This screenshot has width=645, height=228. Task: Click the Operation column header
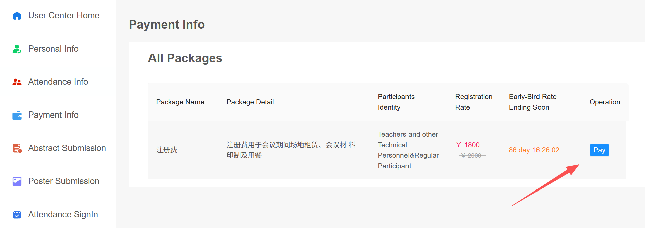(x=605, y=102)
